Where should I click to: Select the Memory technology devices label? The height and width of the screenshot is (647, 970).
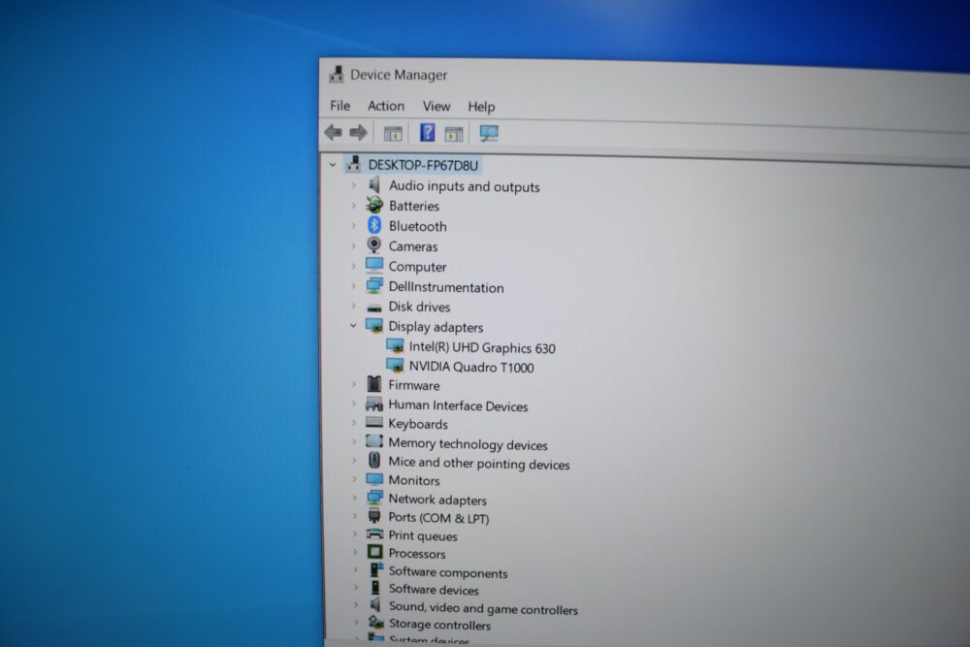[x=468, y=444]
